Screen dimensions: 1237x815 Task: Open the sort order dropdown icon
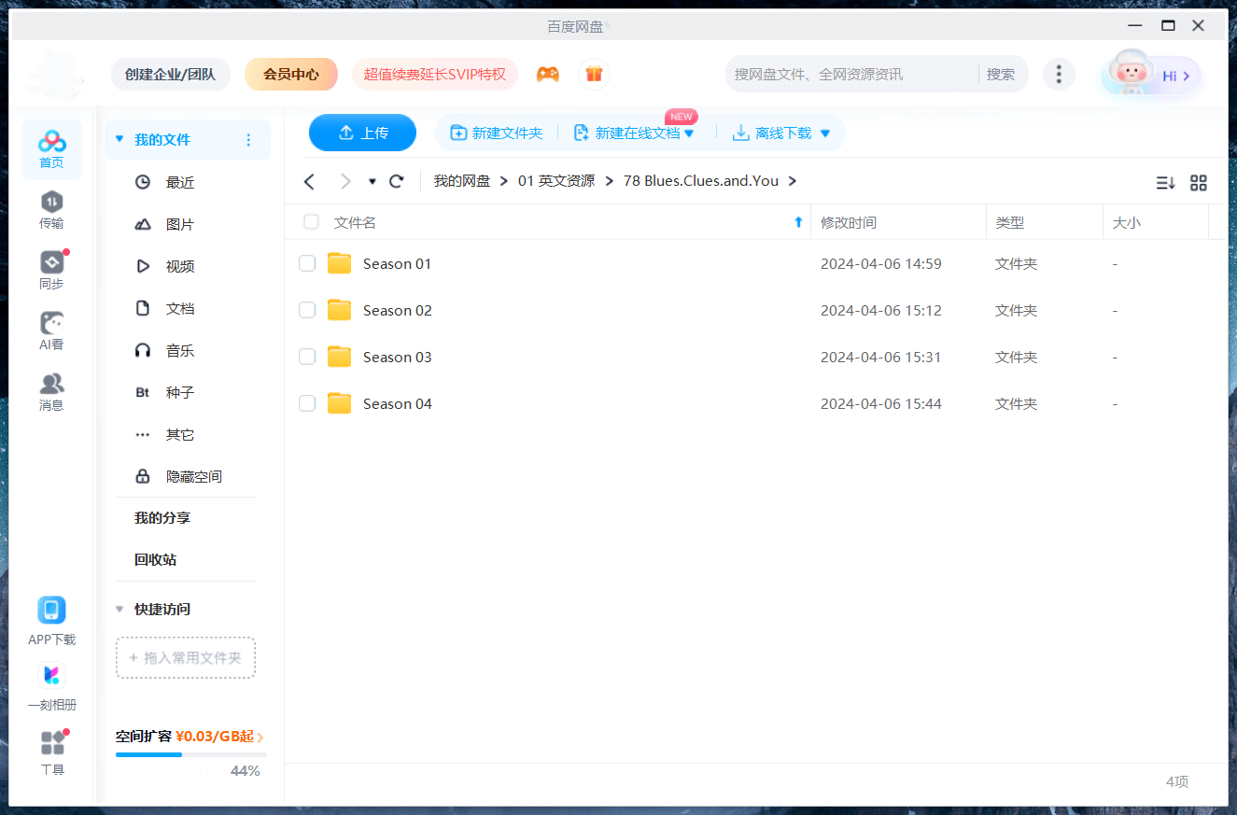coord(1165,183)
